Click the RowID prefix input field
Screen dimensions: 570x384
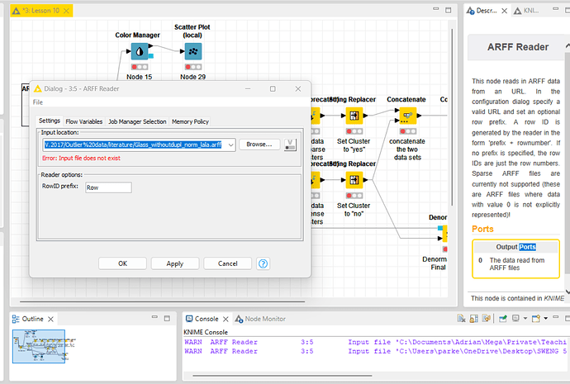108,187
